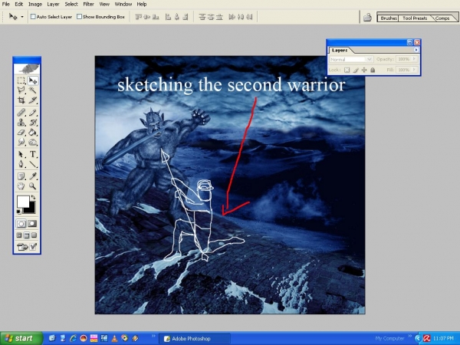Open the Help menu

tap(142, 4)
